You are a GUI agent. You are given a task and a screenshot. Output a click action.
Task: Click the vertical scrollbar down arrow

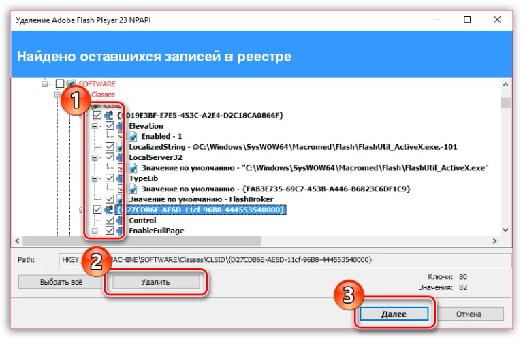click(x=506, y=230)
